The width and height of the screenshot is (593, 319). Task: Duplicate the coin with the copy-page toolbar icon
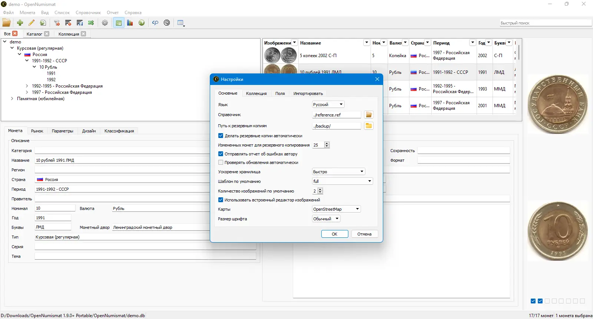coord(43,23)
